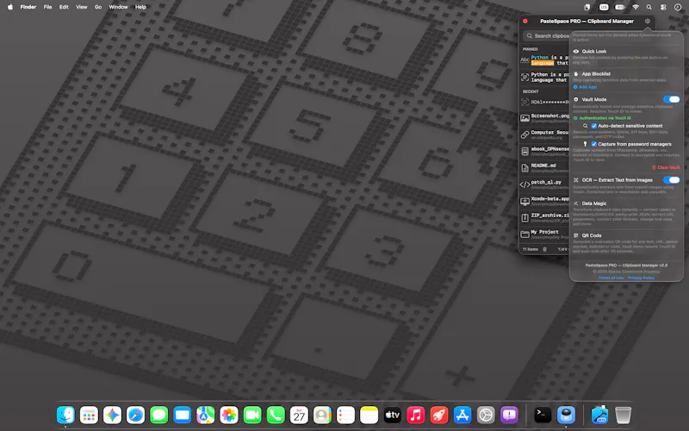Open the Window menu
The height and width of the screenshot is (431, 689).
point(118,7)
